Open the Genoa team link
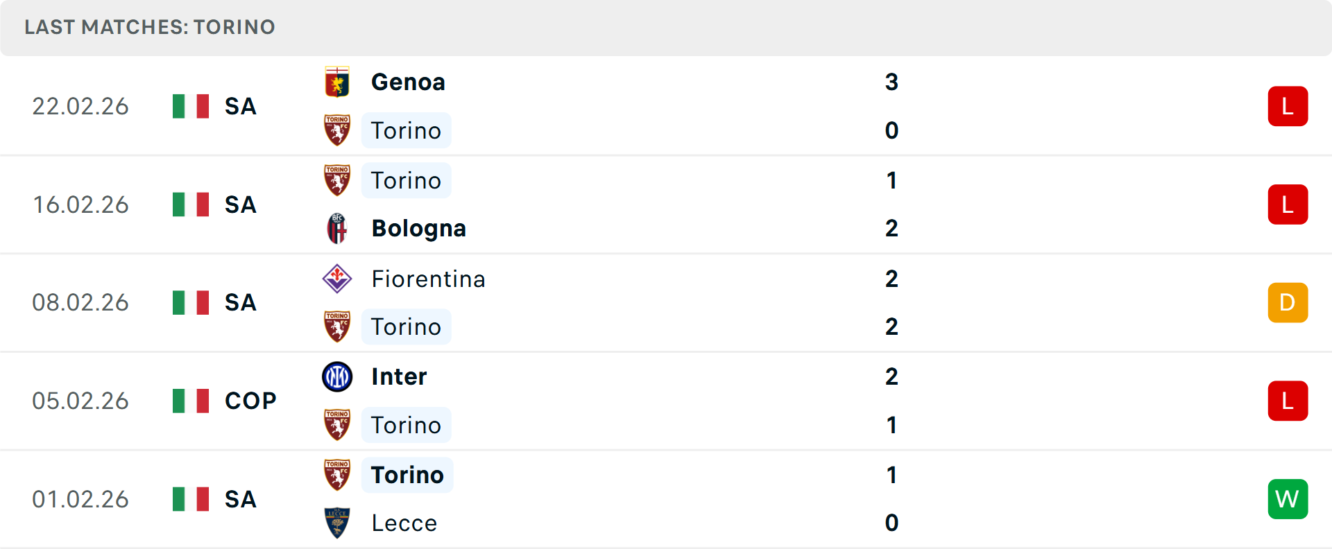This screenshot has width=1332, height=549. point(408,82)
